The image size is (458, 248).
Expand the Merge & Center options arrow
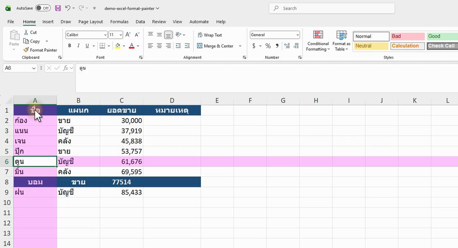tap(240, 46)
